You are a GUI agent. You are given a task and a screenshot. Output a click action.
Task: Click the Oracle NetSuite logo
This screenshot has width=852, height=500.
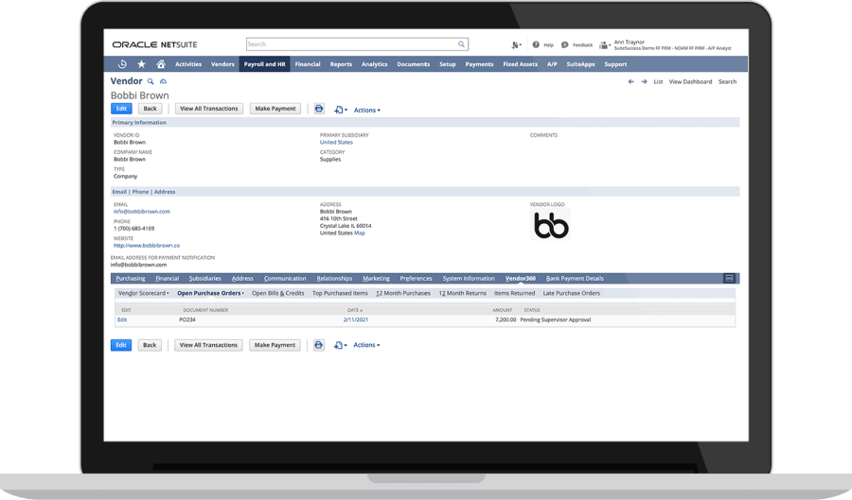[x=155, y=44]
